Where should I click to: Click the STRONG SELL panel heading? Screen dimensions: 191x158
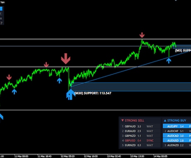(135, 121)
